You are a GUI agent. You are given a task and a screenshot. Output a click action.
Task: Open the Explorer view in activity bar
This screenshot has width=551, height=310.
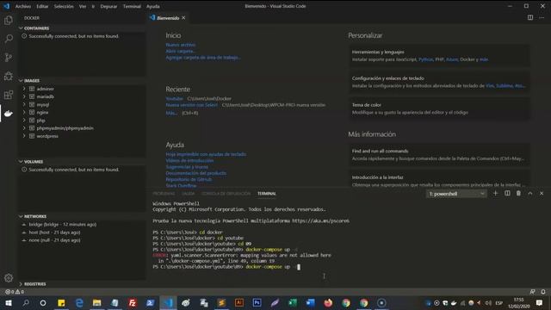pos(9,20)
